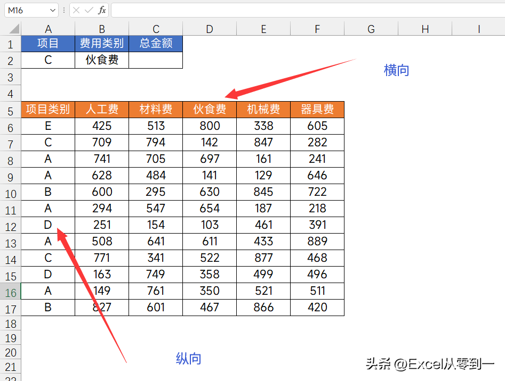Select cell with value 697

click(210, 159)
